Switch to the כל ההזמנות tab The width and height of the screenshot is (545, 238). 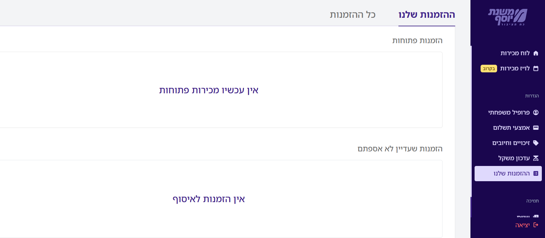pos(352,14)
